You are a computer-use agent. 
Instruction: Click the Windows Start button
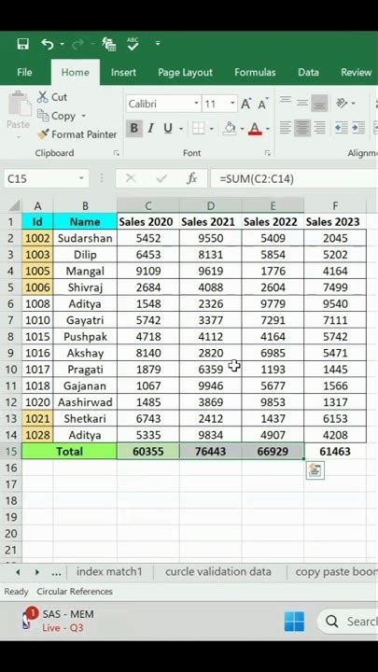(294, 621)
